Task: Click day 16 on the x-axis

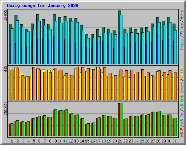Action: point(93,141)
